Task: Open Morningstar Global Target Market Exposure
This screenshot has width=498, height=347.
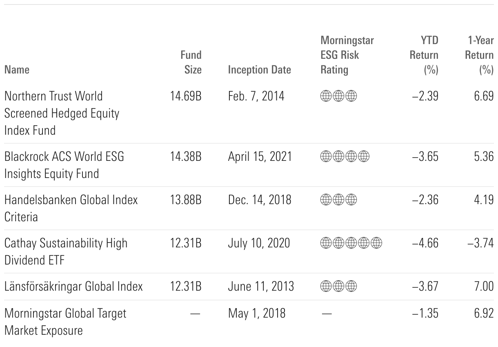Action: (x=65, y=321)
